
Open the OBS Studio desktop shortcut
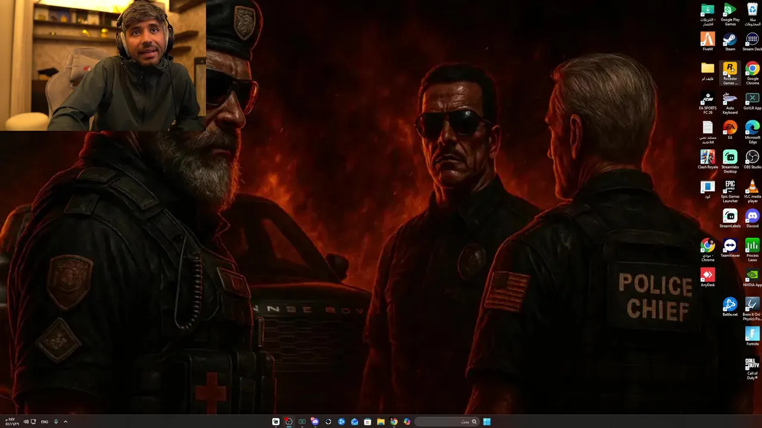[752, 160]
